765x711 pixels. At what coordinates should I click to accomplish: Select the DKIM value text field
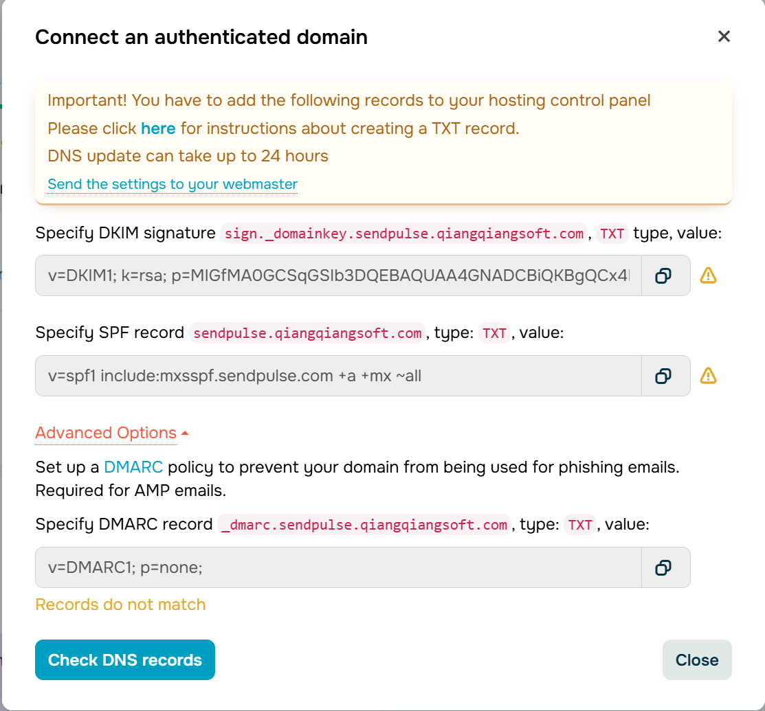[x=338, y=275]
